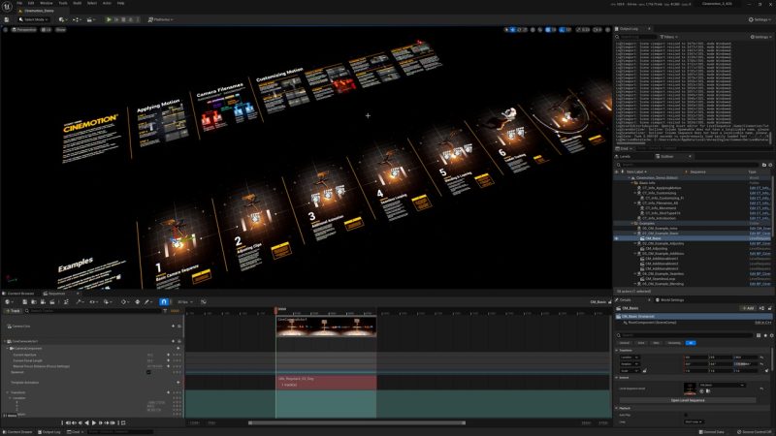Click the Sequencer horizontal timeline scrollbar
The width and height of the screenshot is (776, 436).
point(356,423)
